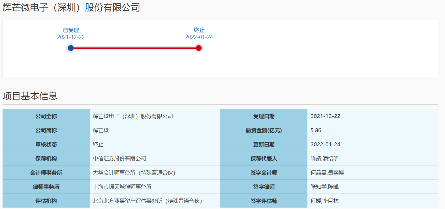
Task: Select the appraisers 何媛,李巨林
Action: pyautogui.click(x=324, y=201)
